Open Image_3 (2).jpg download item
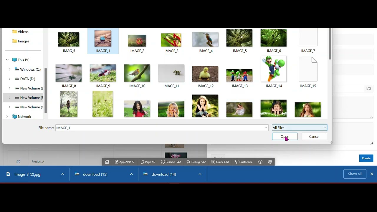 tap(27, 174)
